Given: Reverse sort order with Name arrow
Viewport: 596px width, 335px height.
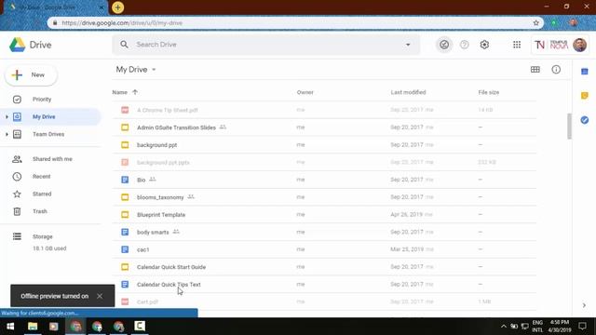Looking at the screenshot, I should (134, 92).
